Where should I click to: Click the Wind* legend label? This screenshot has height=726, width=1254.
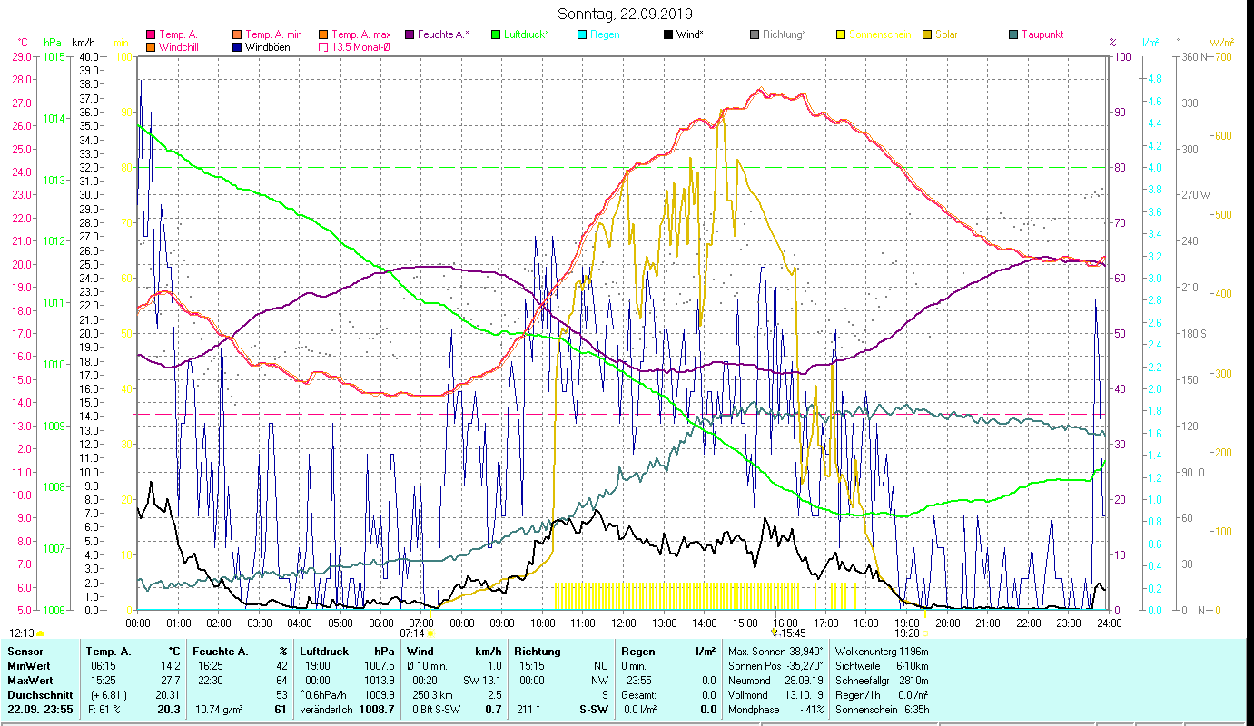click(689, 34)
